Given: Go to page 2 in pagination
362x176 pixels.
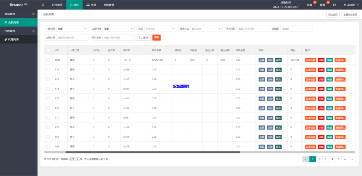Looking at the screenshot, I should (x=319, y=159).
